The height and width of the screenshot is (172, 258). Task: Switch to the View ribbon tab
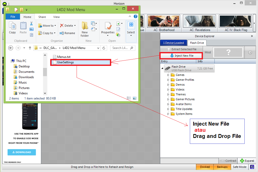click(x=56, y=17)
